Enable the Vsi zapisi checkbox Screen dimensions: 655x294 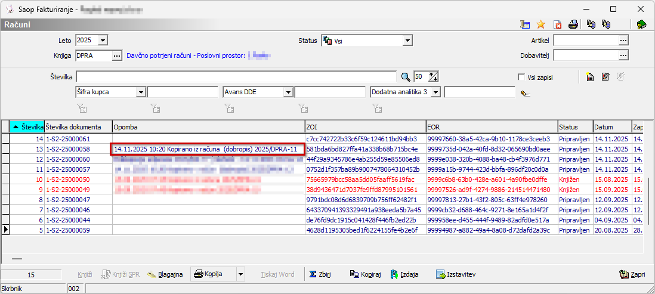521,77
